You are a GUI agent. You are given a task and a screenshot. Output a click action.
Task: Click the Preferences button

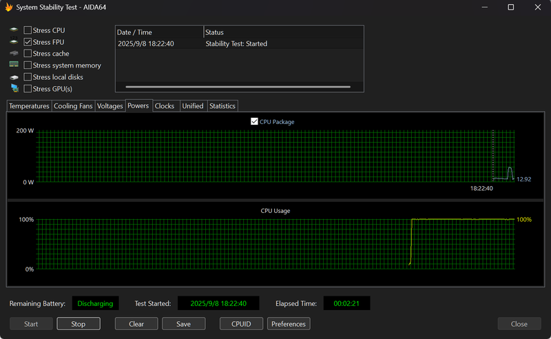pyautogui.click(x=289, y=324)
